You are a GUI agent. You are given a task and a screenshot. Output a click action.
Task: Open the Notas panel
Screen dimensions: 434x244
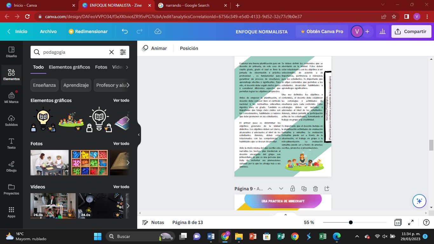click(153, 222)
